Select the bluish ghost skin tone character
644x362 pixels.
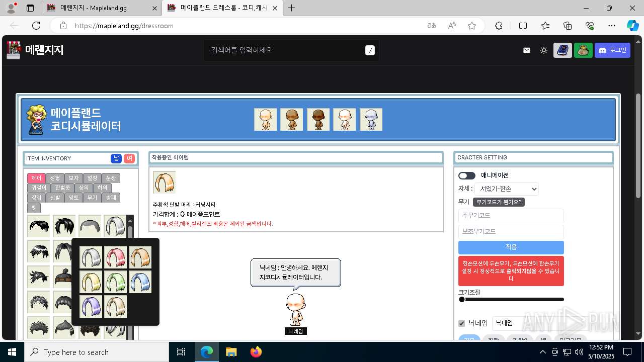click(371, 120)
